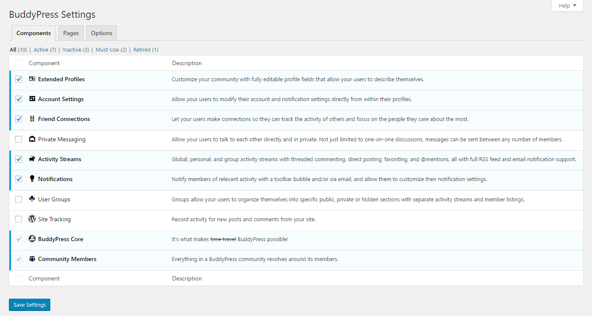Uncheck the Activity Streams checkbox
This screenshot has height=316, width=592.
[x=19, y=159]
